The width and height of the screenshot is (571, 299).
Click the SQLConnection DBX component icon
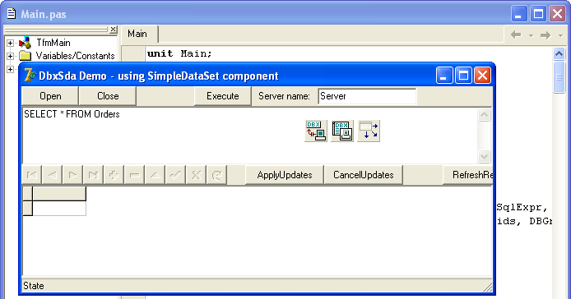(x=316, y=131)
